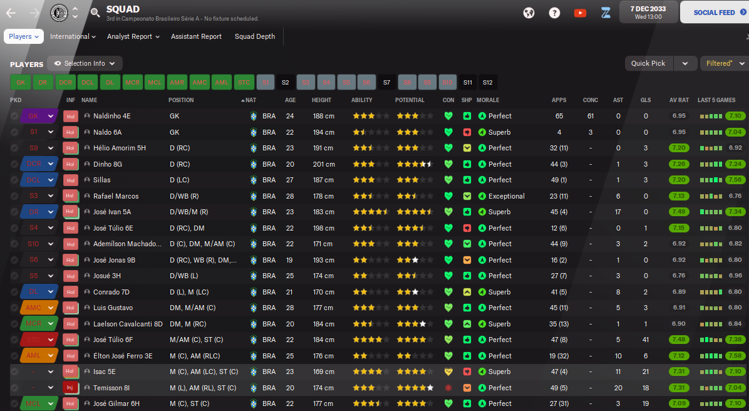Select the STC position filter button
749x411 pixels.
[244, 82]
